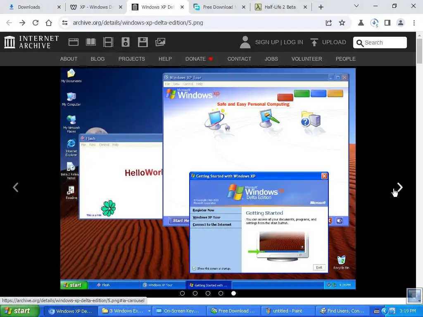Toggle the browser side panel
The height and width of the screenshot is (317, 423).
[387, 23]
